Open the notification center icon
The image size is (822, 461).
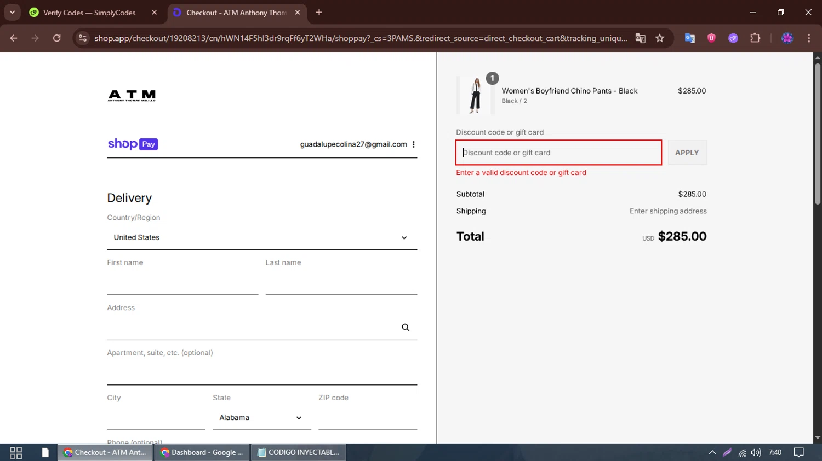799,452
